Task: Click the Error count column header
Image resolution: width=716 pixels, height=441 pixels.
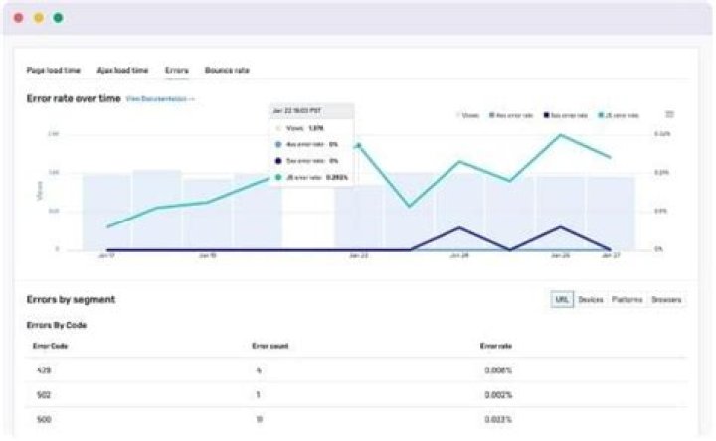Action: pyautogui.click(x=270, y=346)
